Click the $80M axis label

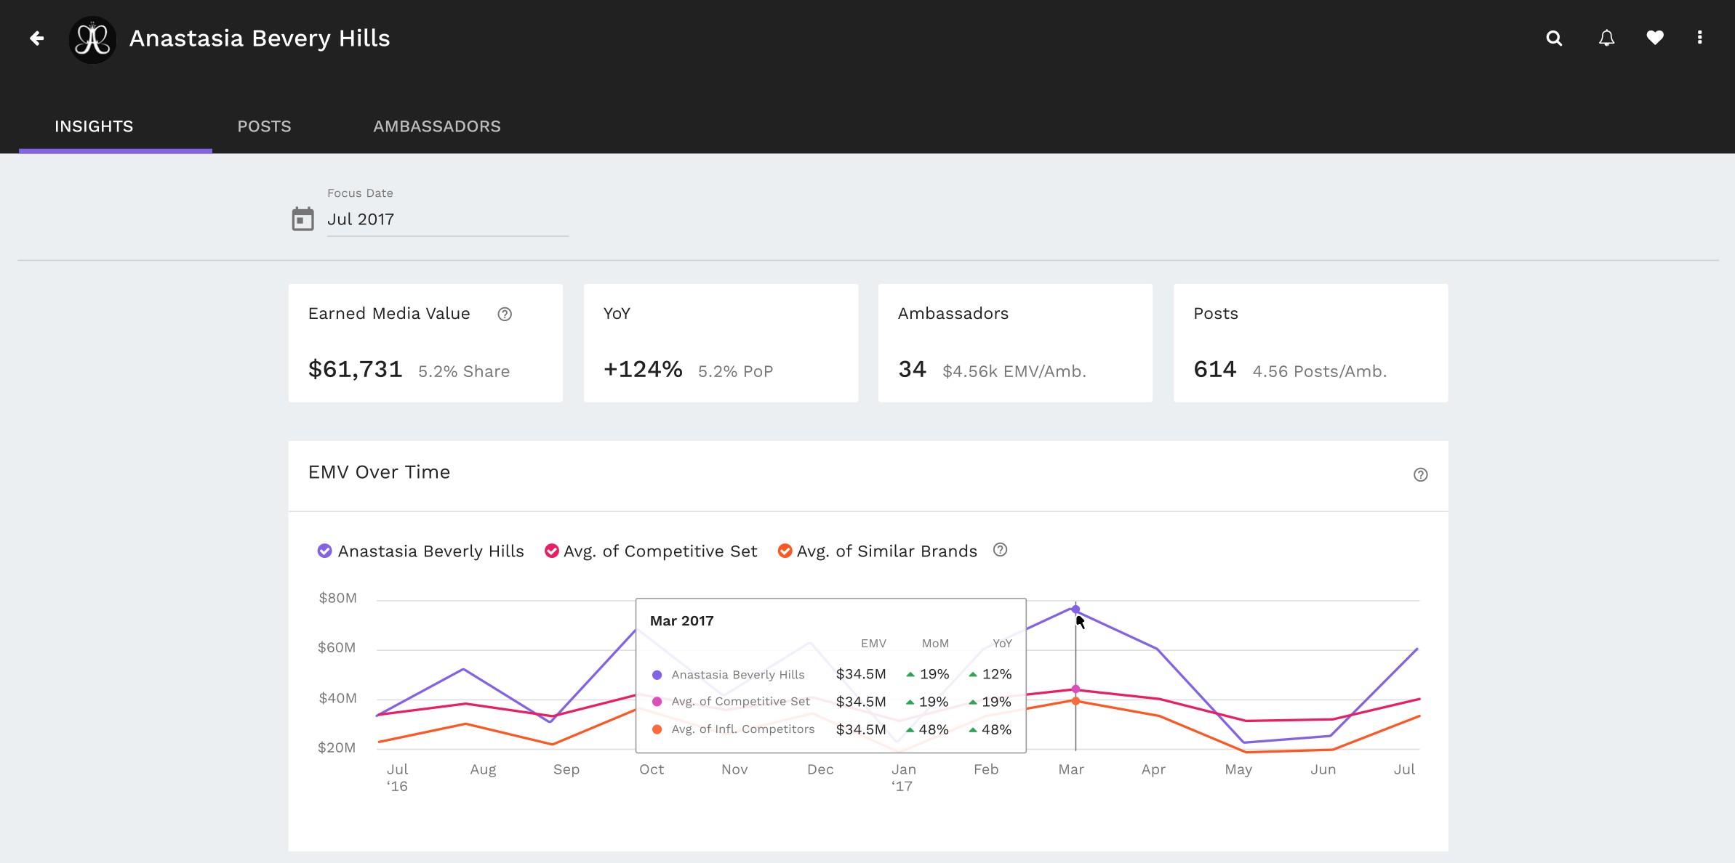(337, 598)
